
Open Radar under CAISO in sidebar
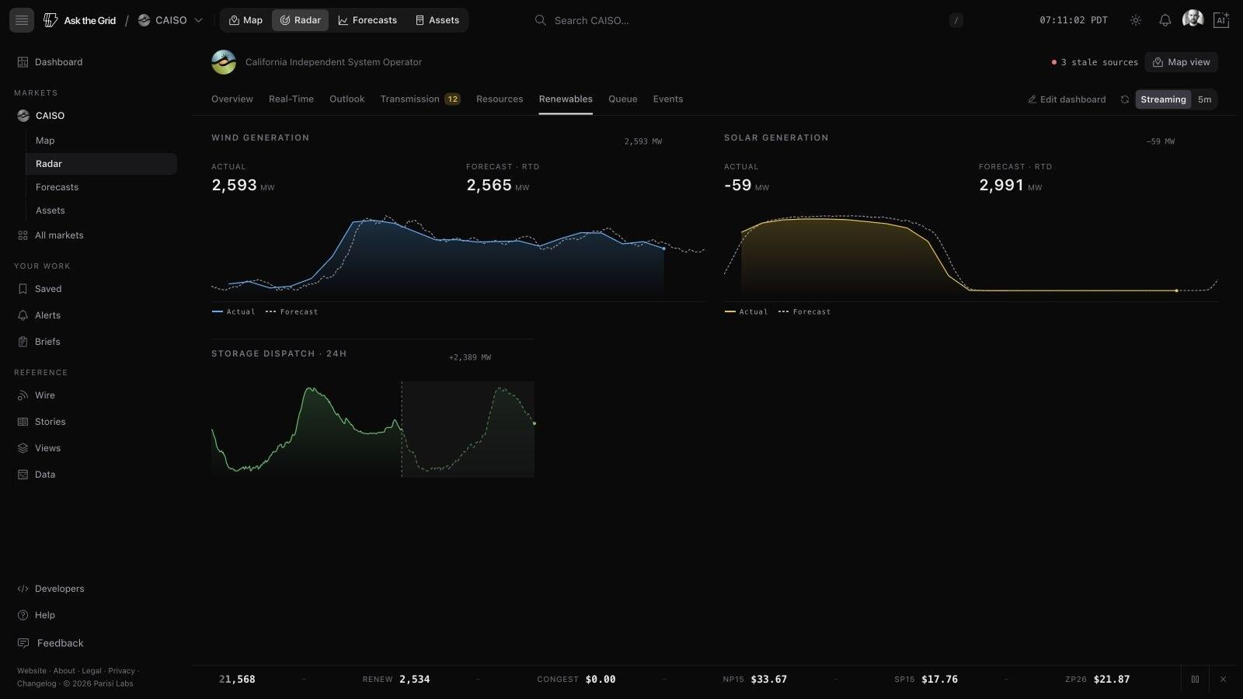click(101, 164)
